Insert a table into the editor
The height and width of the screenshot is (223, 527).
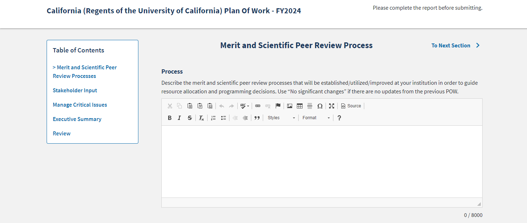(x=300, y=106)
